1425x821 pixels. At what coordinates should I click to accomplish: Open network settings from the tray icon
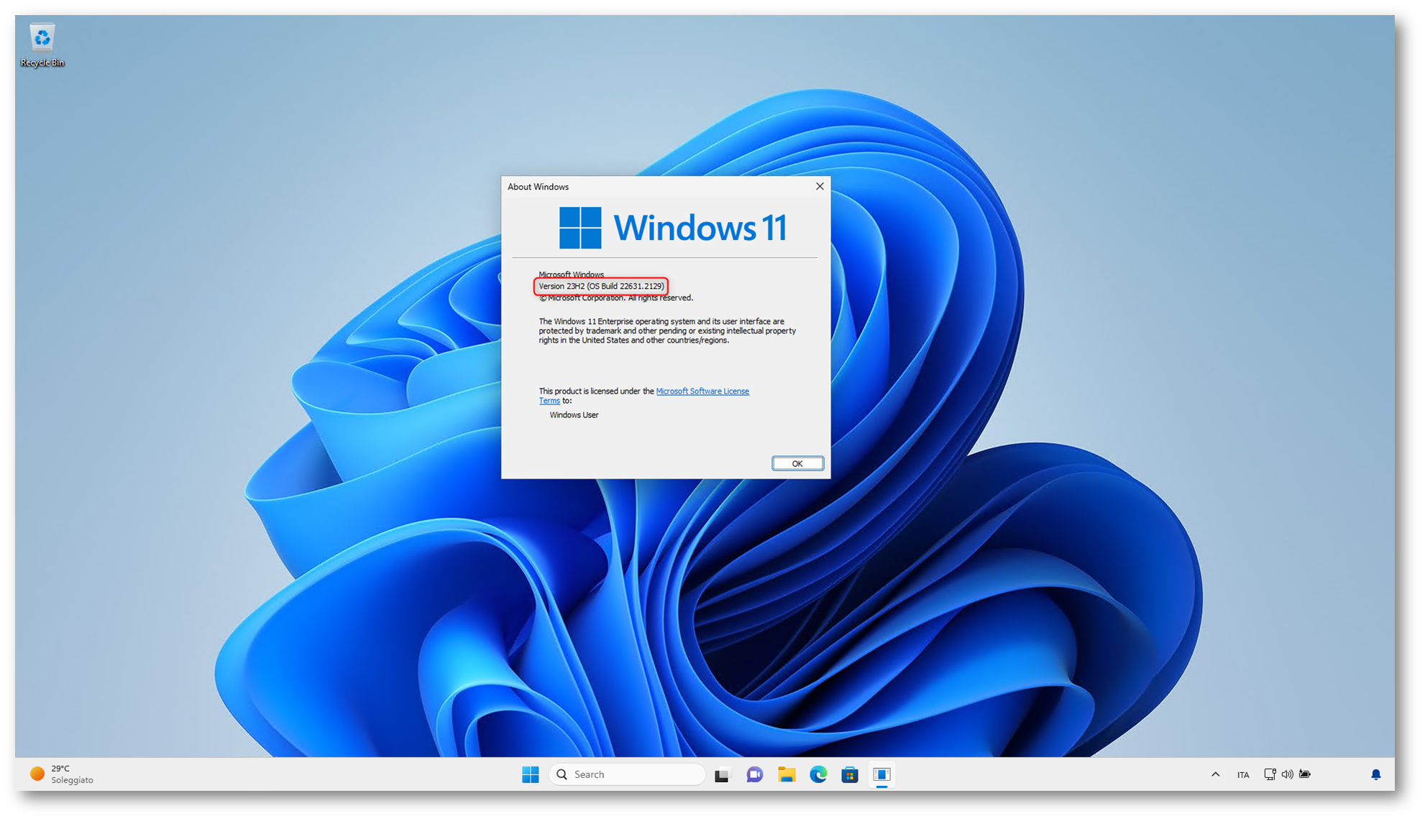[1270, 774]
